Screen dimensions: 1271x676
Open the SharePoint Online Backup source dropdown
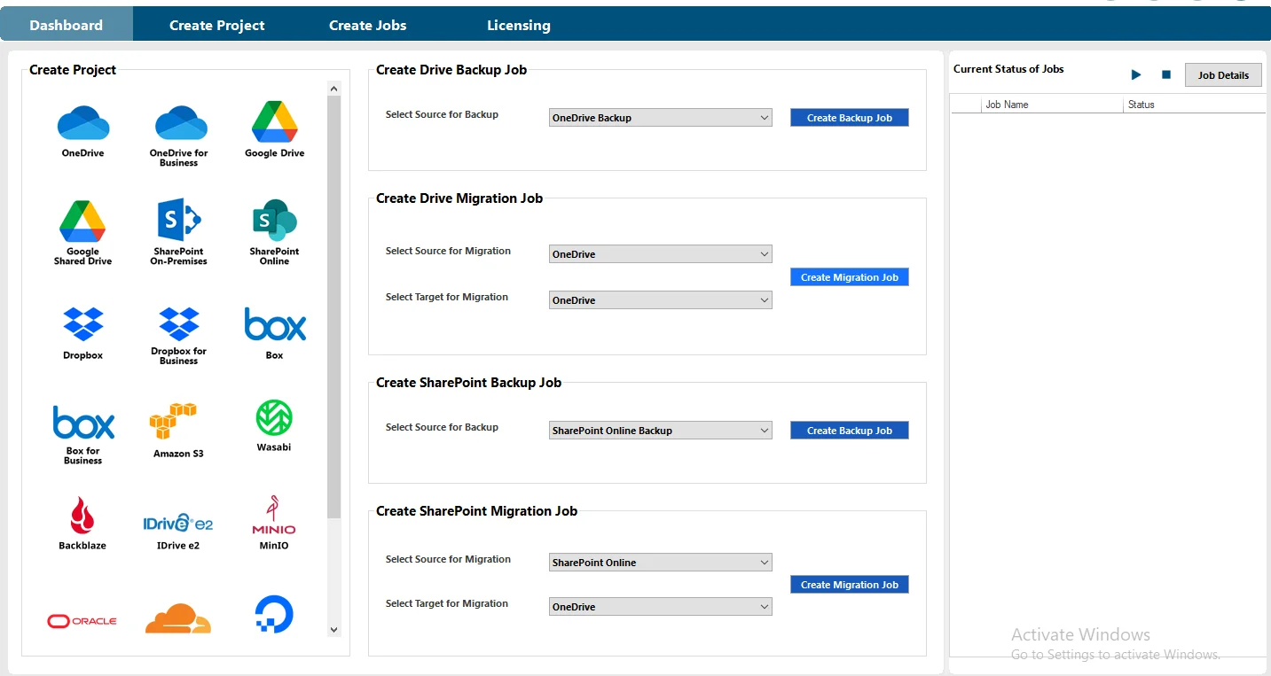pos(661,431)
